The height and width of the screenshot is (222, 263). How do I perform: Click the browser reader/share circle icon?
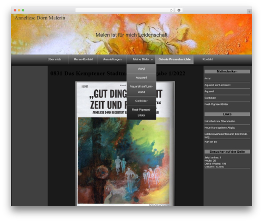(x=179, y=10)
